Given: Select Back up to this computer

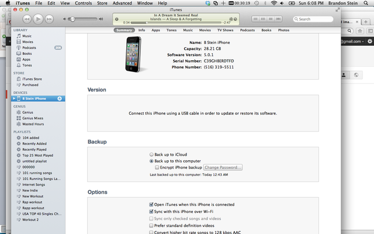Looking at the screenshot, I should (x=151, y=161).
